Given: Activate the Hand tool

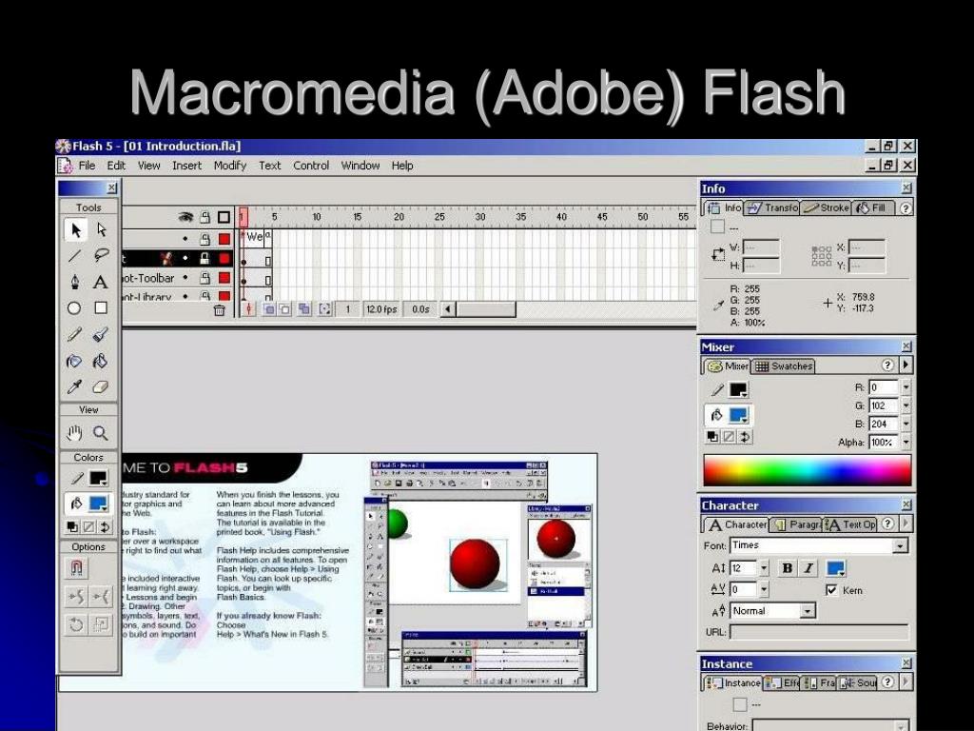Looking at the screenshot, I should (74, 433).
